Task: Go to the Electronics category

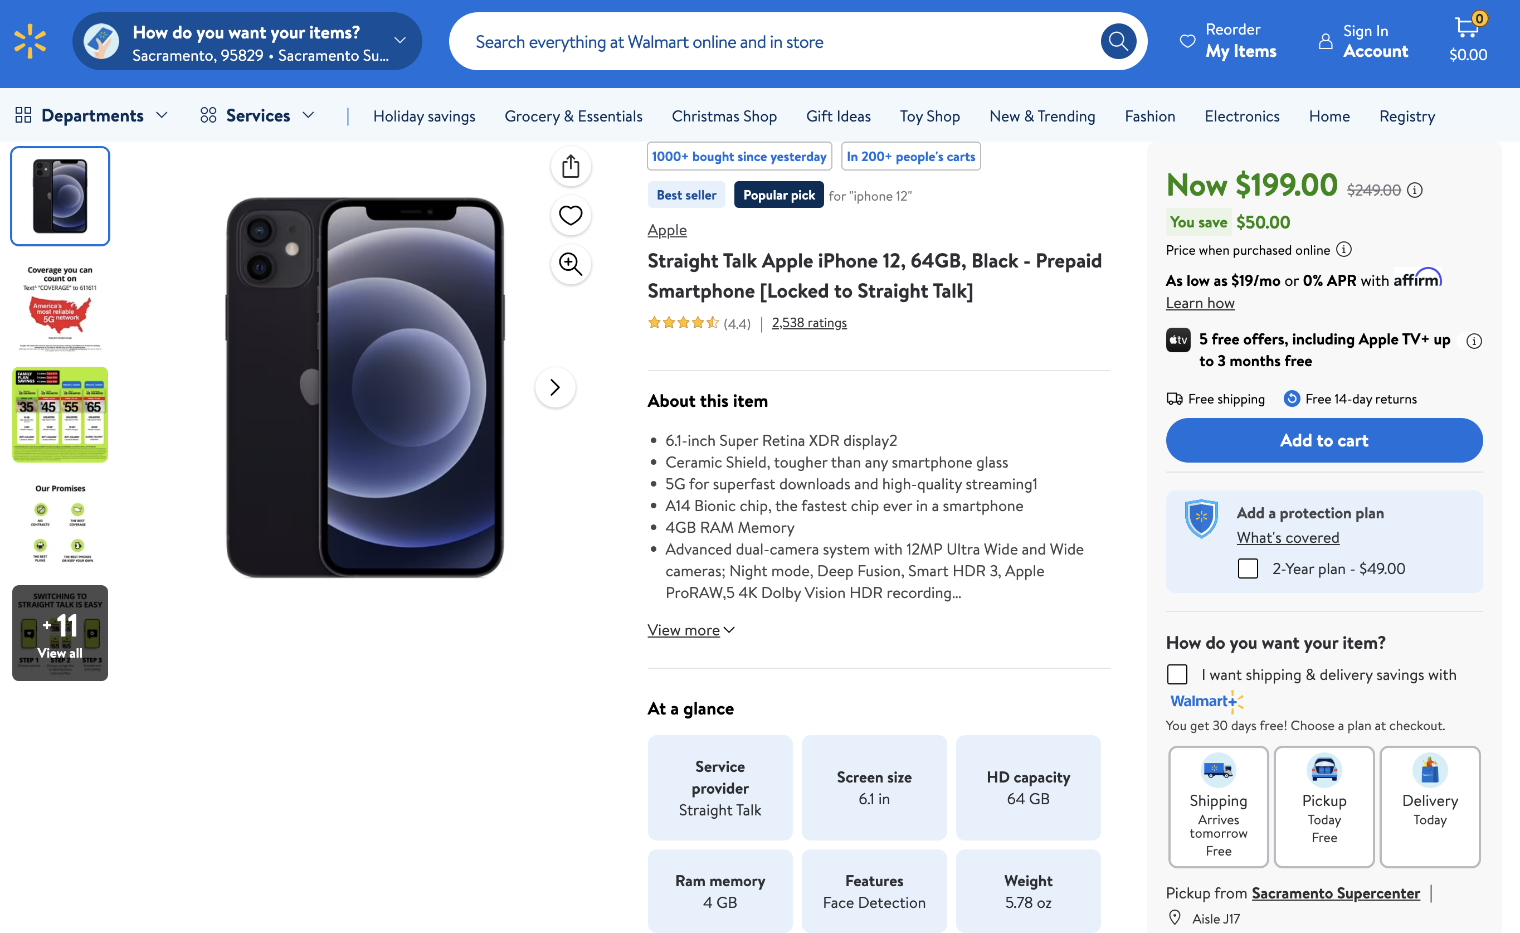Action: [x=1242, y=116]
